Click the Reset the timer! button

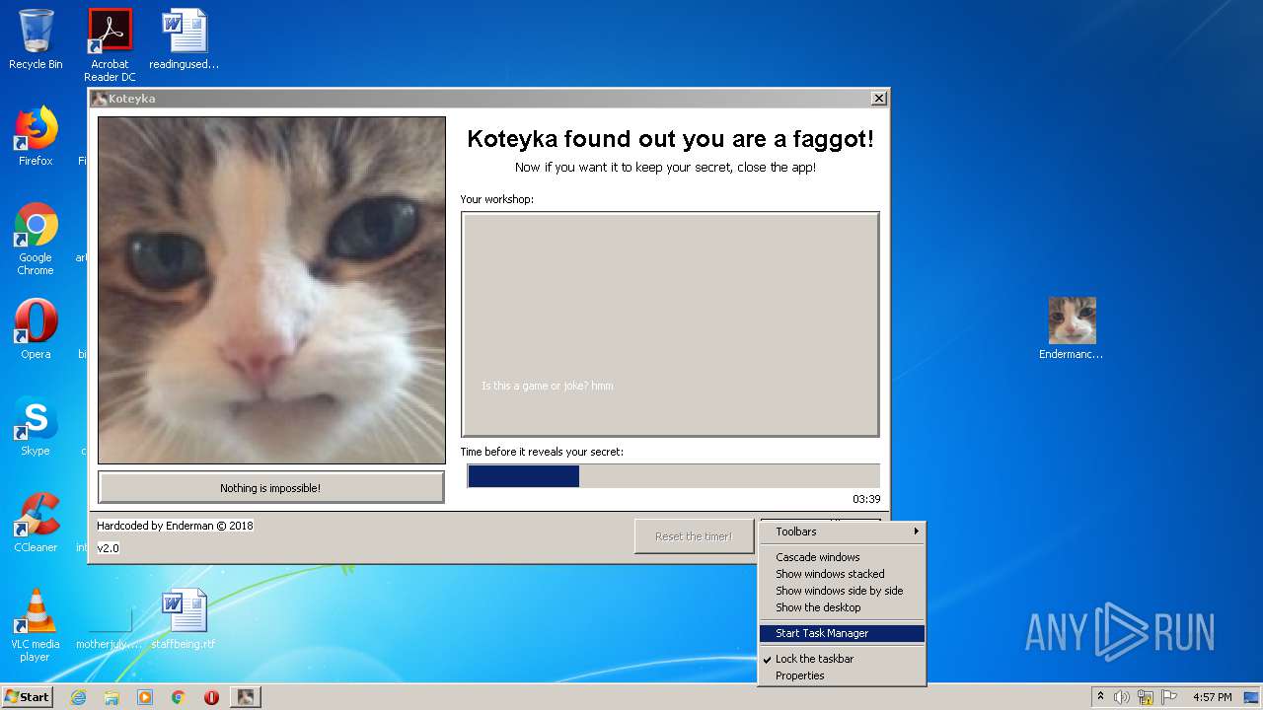pos(694,536)
